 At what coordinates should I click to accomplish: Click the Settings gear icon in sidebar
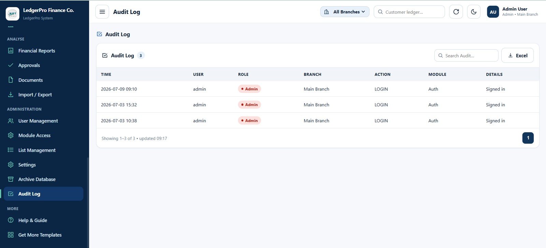pos(11,165)
